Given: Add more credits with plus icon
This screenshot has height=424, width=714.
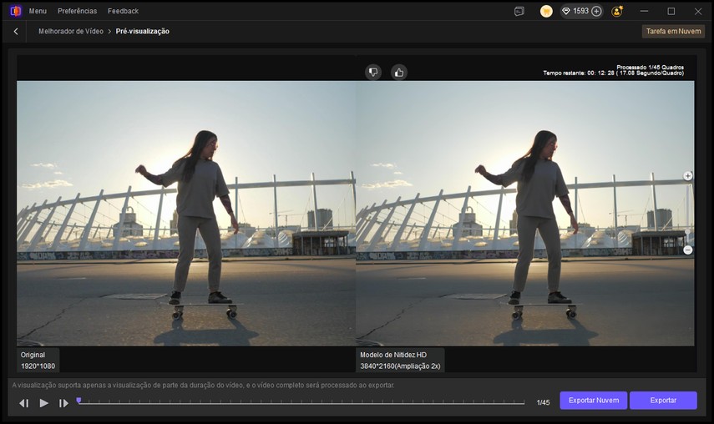Looking at the screenshot, I should pyautogui.click(x=596, y=11).
